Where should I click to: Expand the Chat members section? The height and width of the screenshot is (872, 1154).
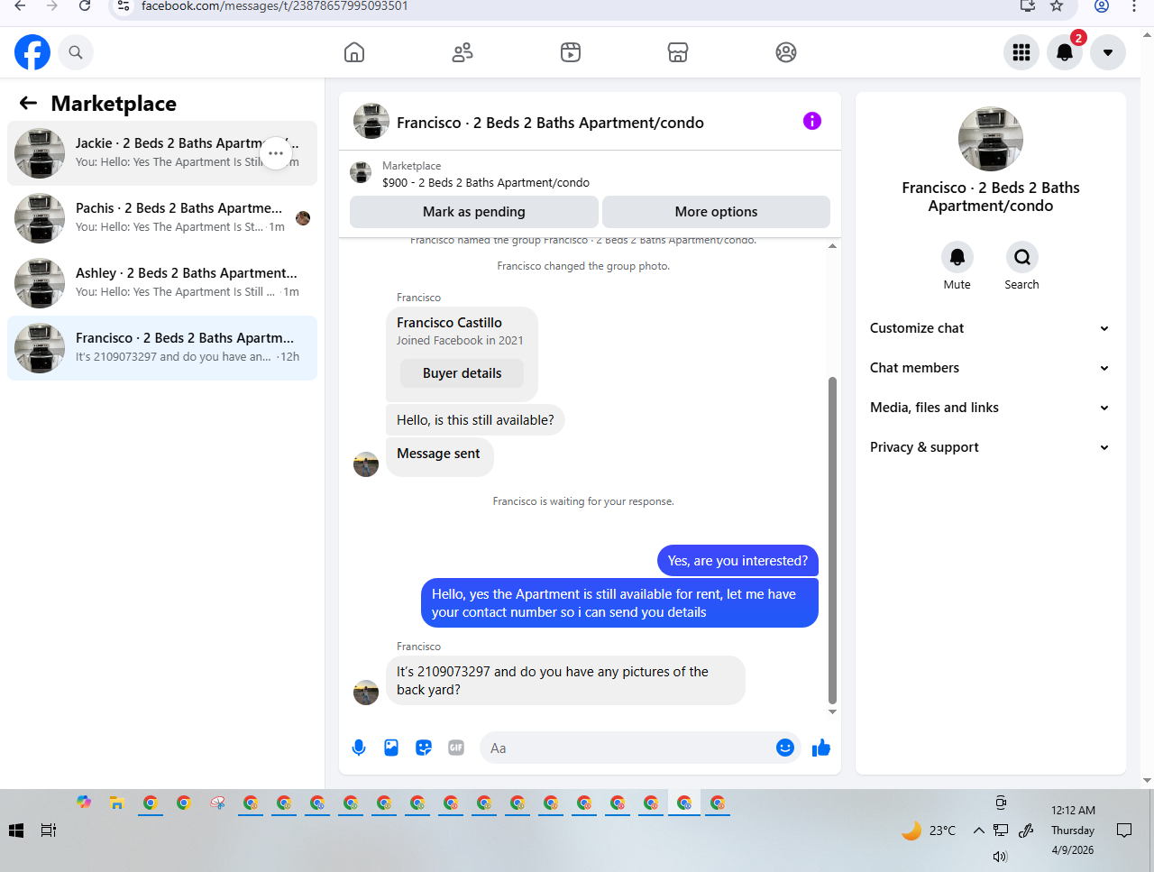pyautogui.click(x=990, y=368)
